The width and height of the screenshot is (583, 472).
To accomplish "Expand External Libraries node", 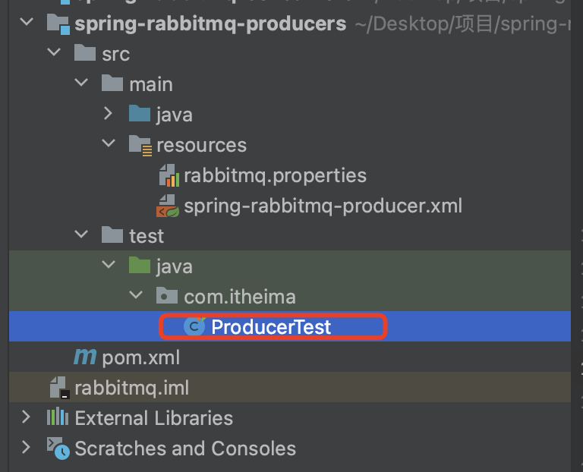I will tap(27, 418).
